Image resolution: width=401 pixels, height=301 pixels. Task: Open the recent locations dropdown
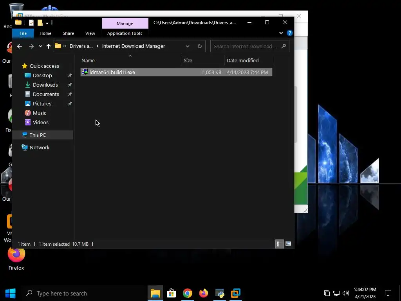(x=40, y=46)
